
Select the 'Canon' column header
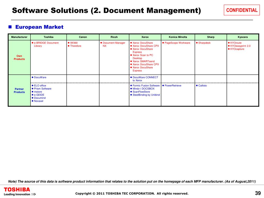pyautogui.click(x=83, y=37)
